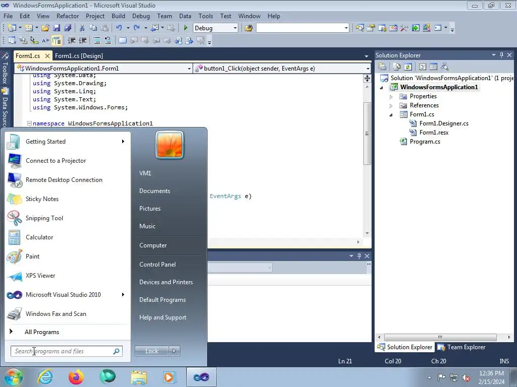
Task: Select Form1.Designer.cs in Solution Explorer
Action: pyautogui.click(x=444, y=124)
